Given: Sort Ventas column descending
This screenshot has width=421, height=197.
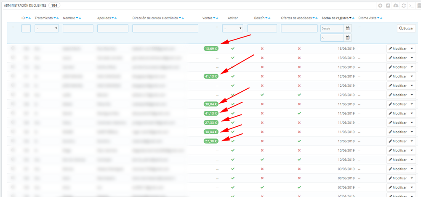Looking at the screenshot, I should click(215, 18).
